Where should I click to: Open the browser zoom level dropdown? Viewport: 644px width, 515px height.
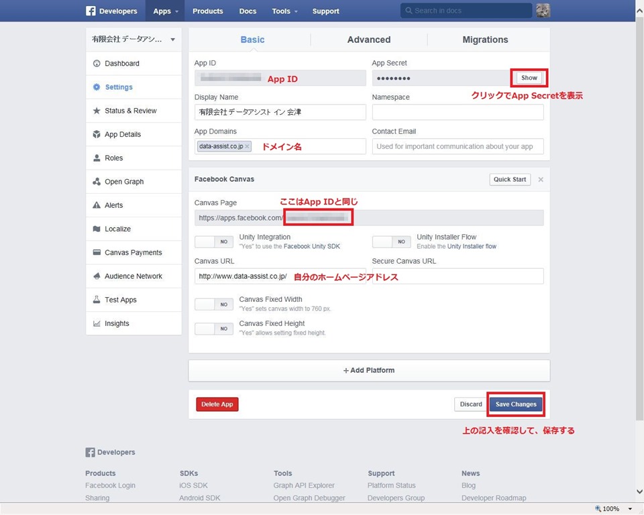(x=630, y=509)
